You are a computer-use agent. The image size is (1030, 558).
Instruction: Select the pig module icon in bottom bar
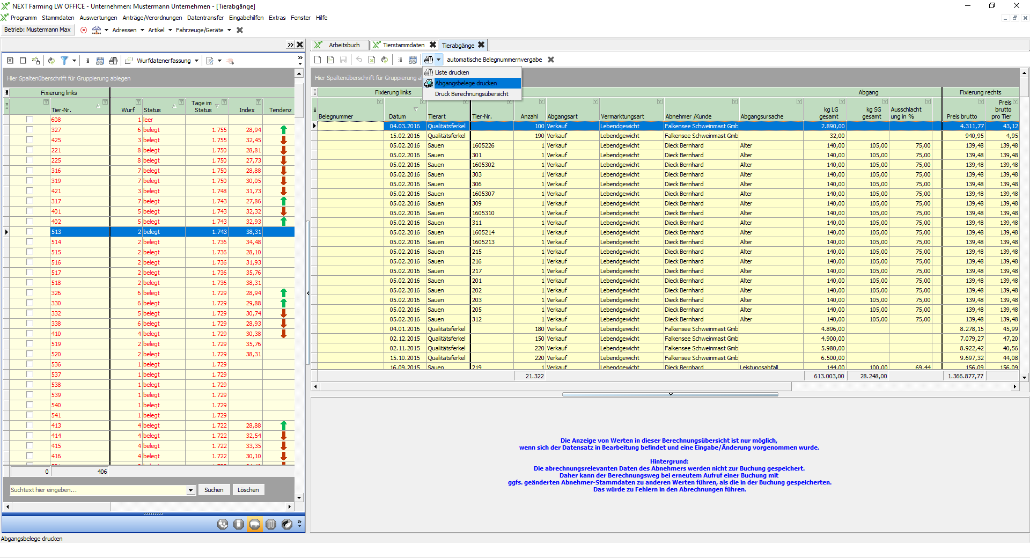pos(255,524)
